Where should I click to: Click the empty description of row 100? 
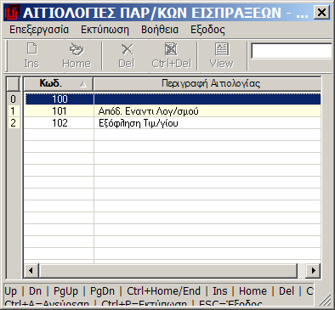click(x=207, y=99)
